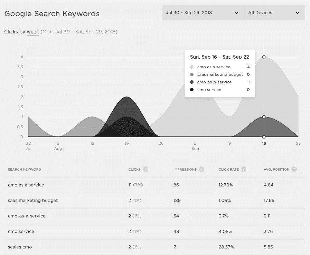
Task: Change the 'week' grouping link
Action: click(x=33, y=32)
